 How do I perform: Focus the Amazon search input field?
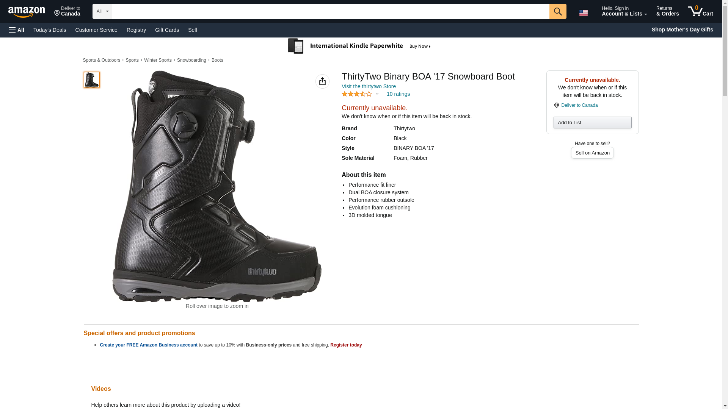[x=330, y=11]
